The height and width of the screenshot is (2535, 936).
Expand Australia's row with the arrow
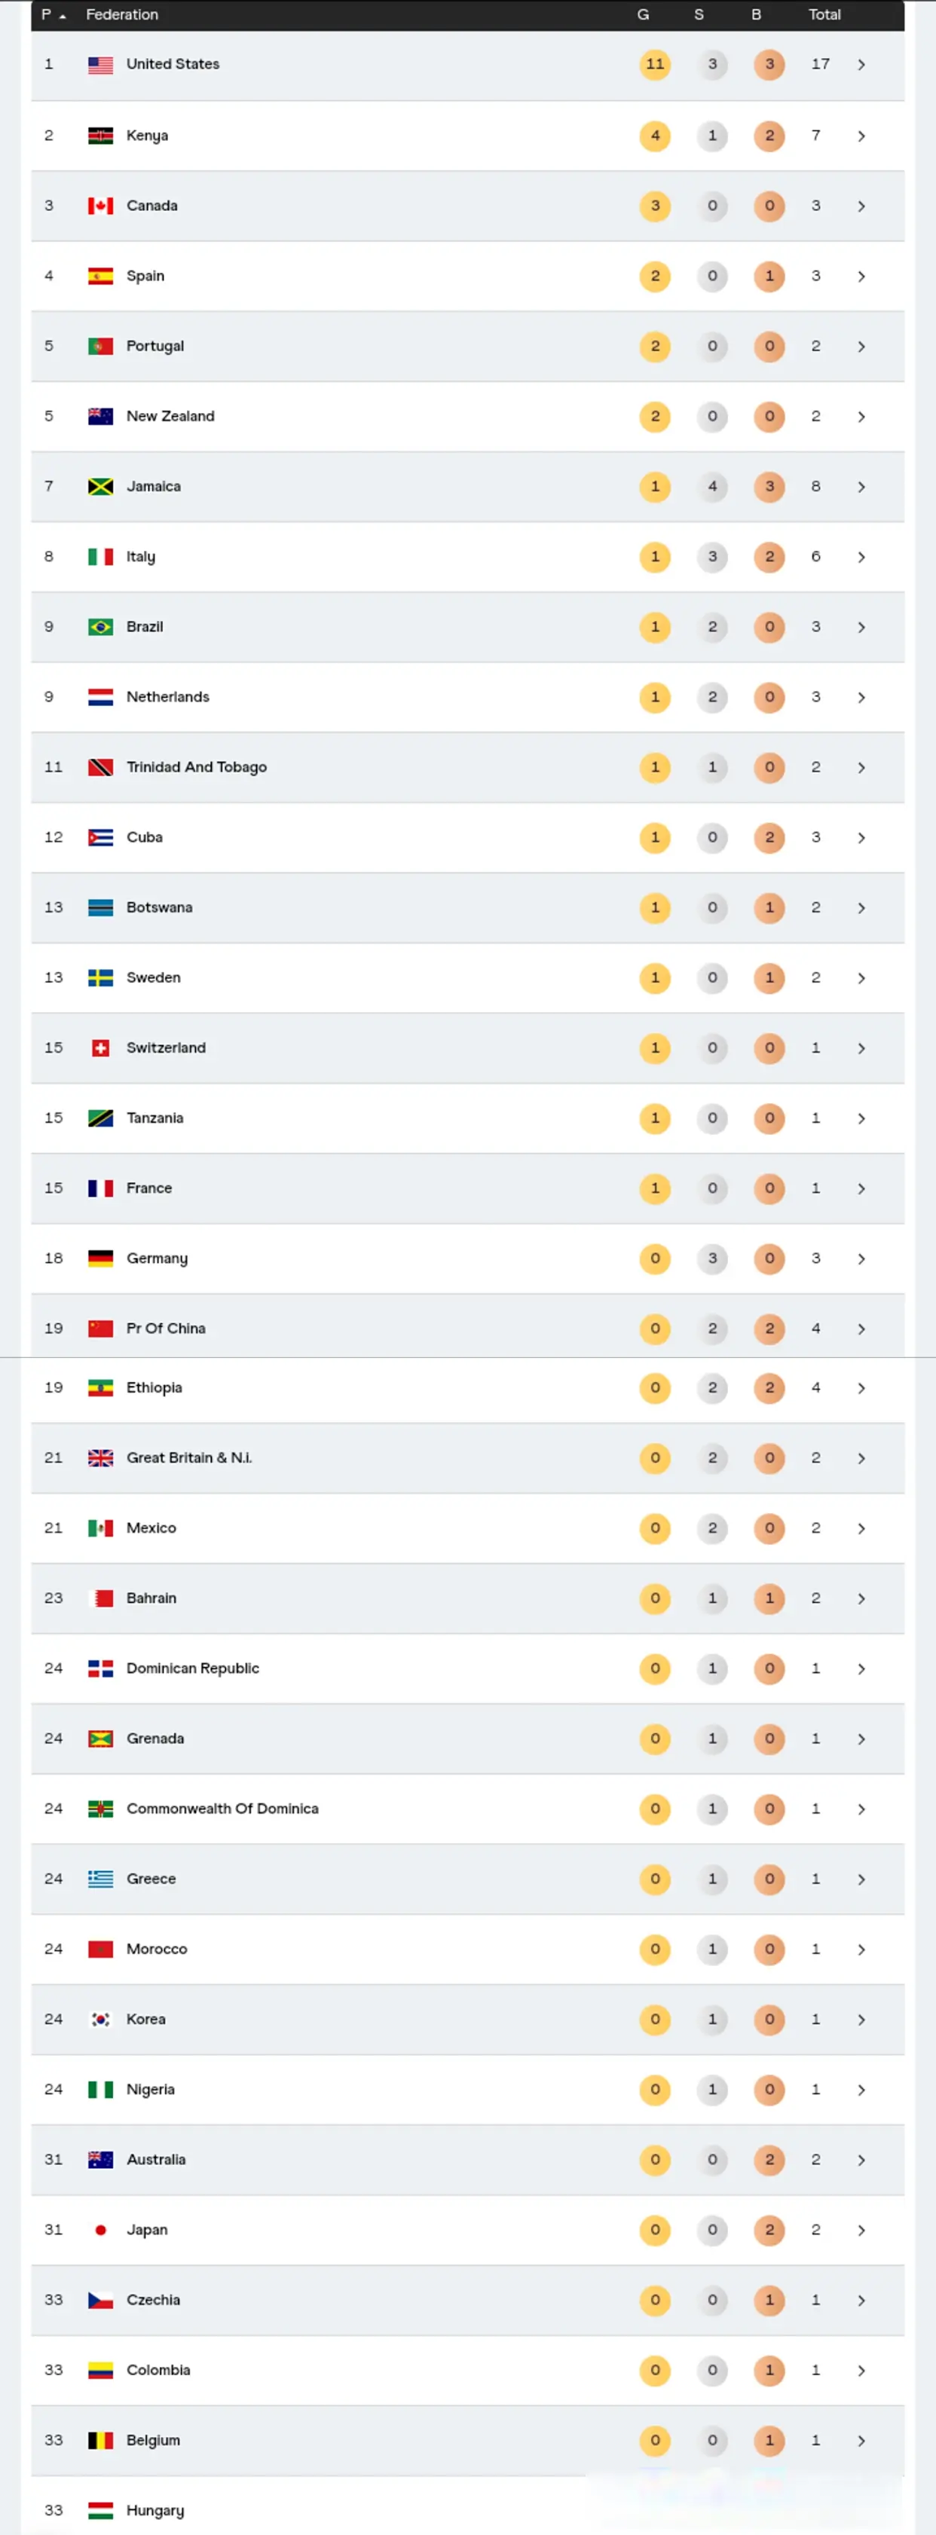(861, 2160)
